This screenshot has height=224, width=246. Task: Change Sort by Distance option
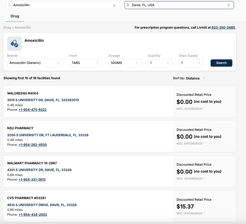[x=195, y=78]
